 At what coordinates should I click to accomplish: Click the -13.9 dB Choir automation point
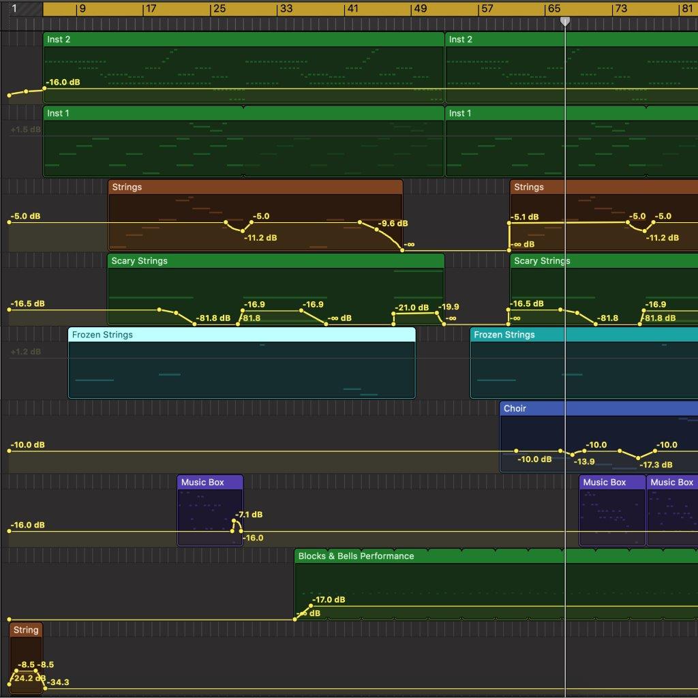point(573,454)
